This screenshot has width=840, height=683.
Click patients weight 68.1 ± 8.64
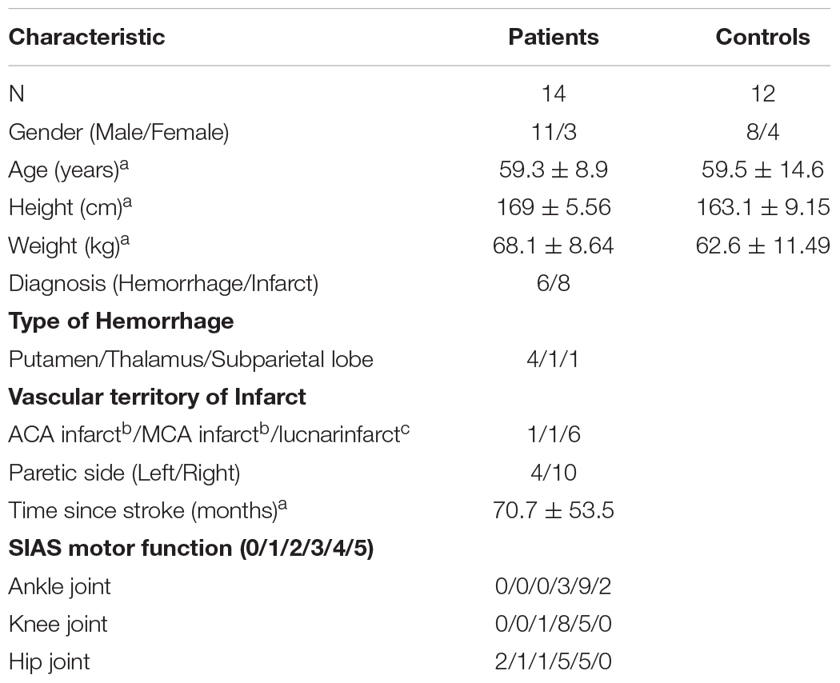pyautogui.click(x=554, y=246)
